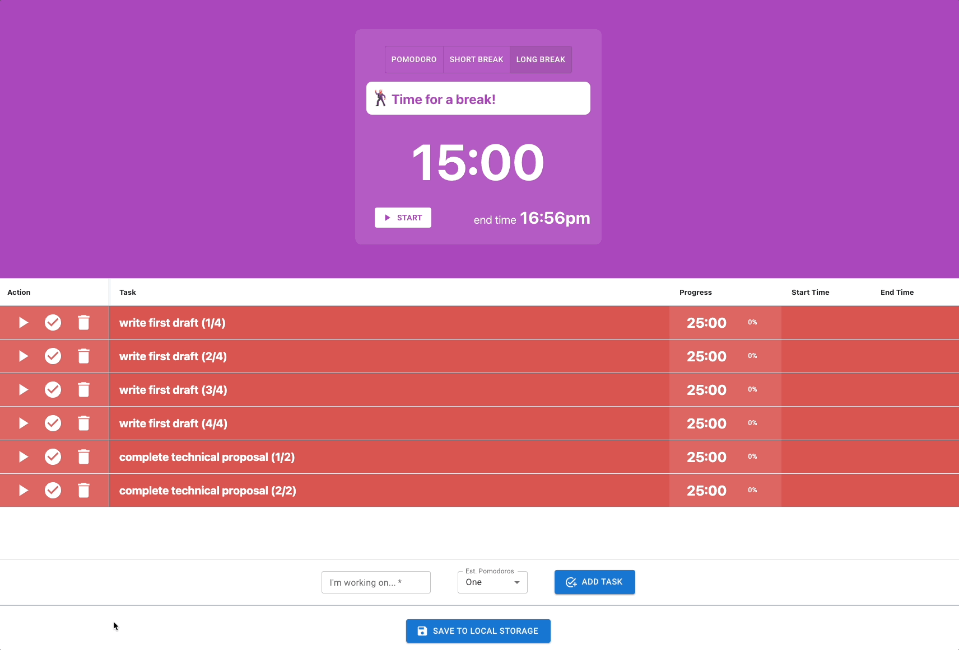Start the 'write first draft (4/4)' task
The width and height of the screenshot is (959, 650).
coord(24,423)
